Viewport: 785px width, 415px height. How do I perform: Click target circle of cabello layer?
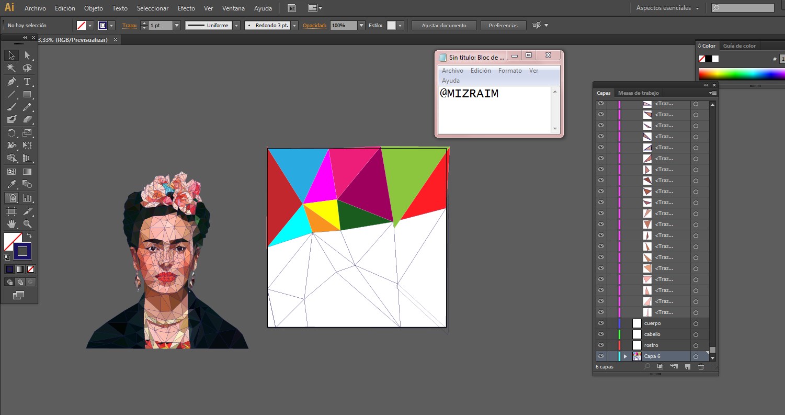pos(696,334)
